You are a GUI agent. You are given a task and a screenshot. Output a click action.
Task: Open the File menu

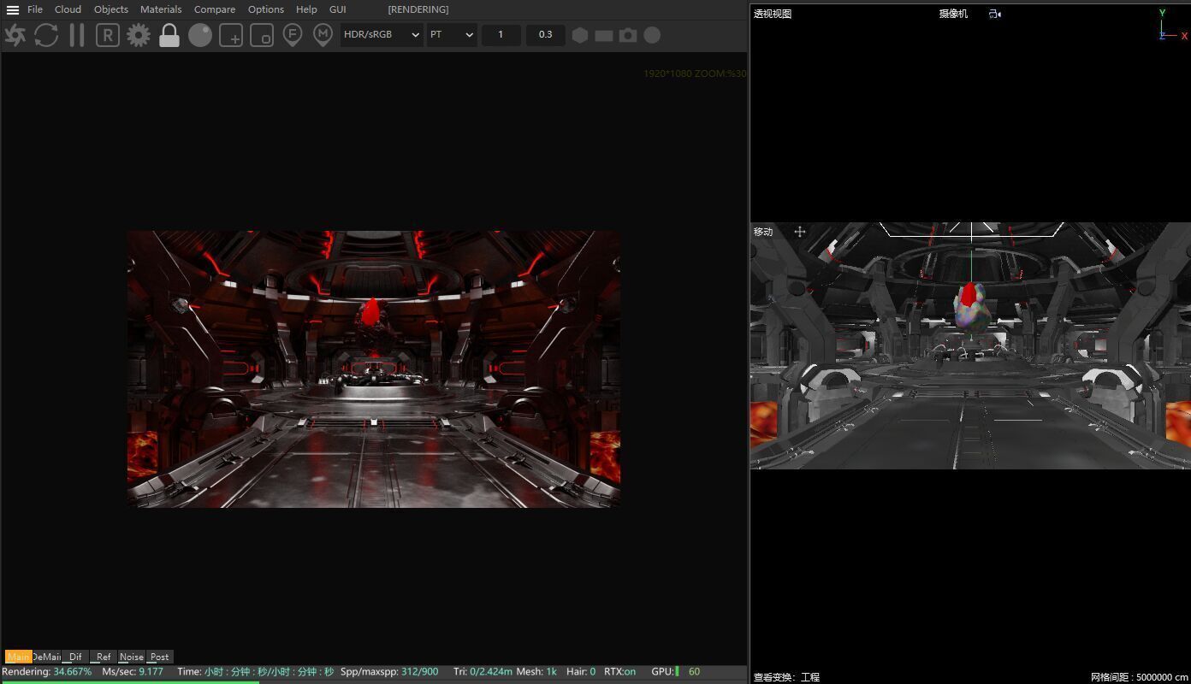click(x=35, y=9)
